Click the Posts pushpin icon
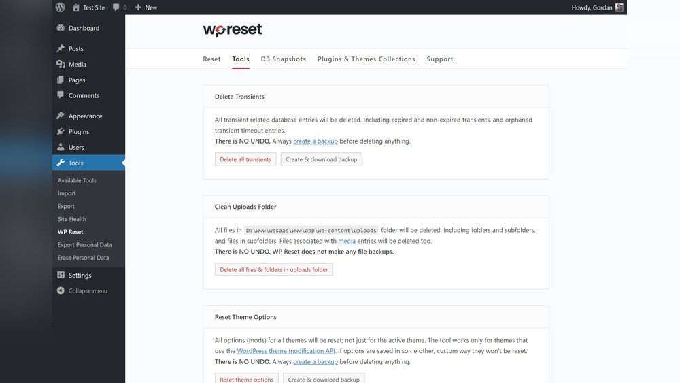Screen dimensions: 680x383 pos(61,48)
